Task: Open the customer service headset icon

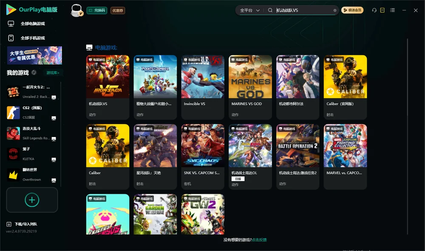Action: pos(374,10)
